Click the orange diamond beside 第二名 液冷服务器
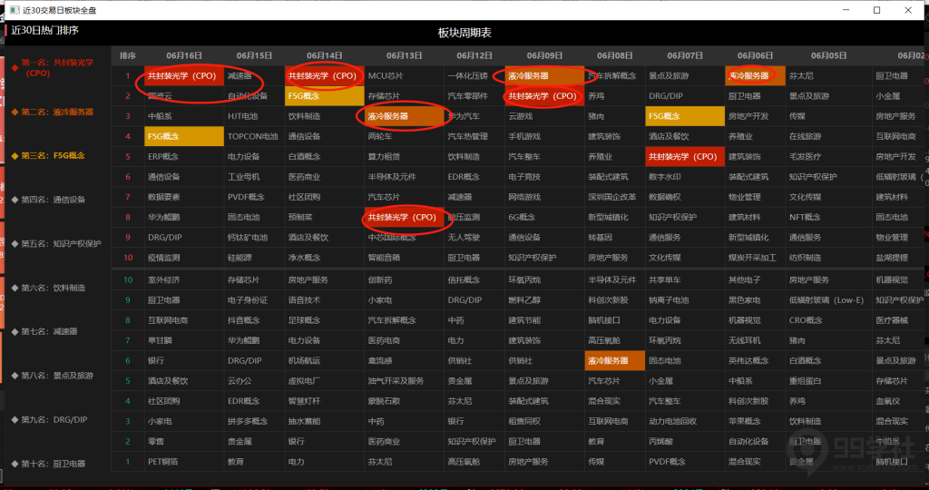929x490 pixels. click(x=15, y=113)
